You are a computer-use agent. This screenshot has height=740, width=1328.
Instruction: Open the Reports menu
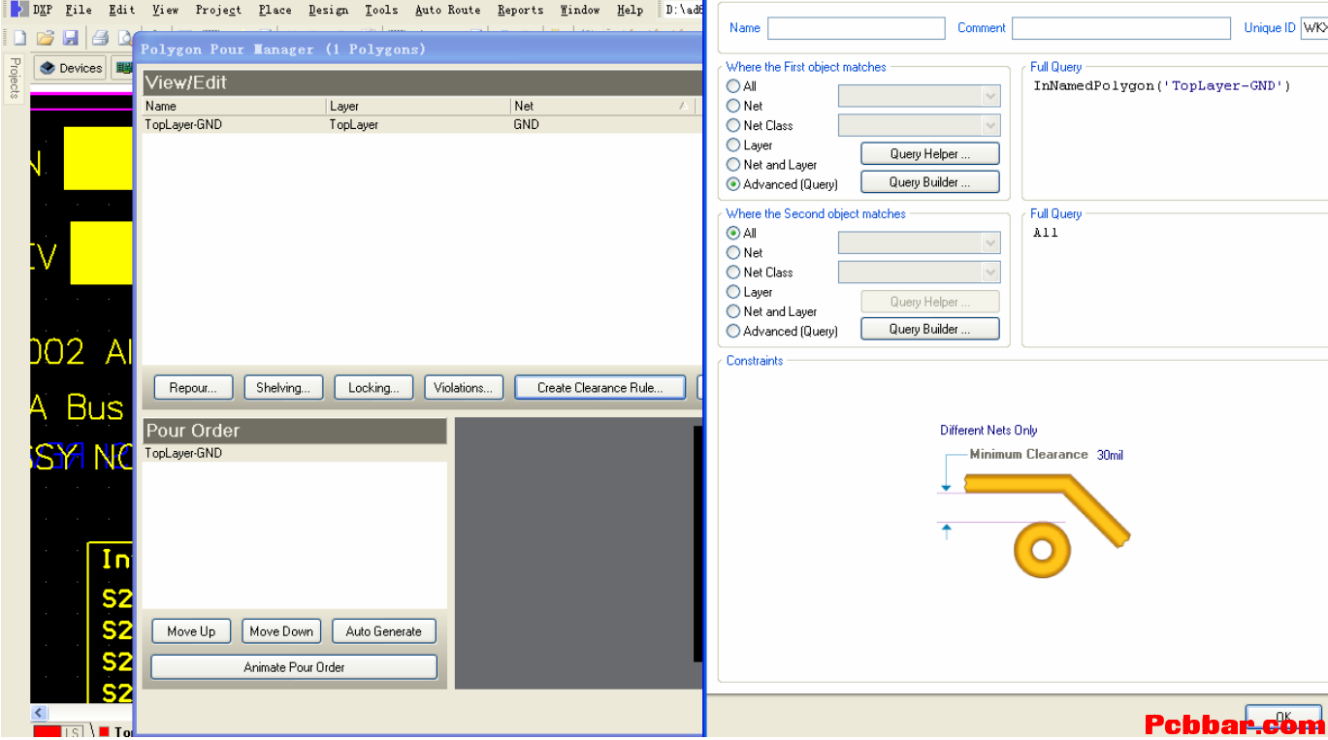[x=520, y=10]
